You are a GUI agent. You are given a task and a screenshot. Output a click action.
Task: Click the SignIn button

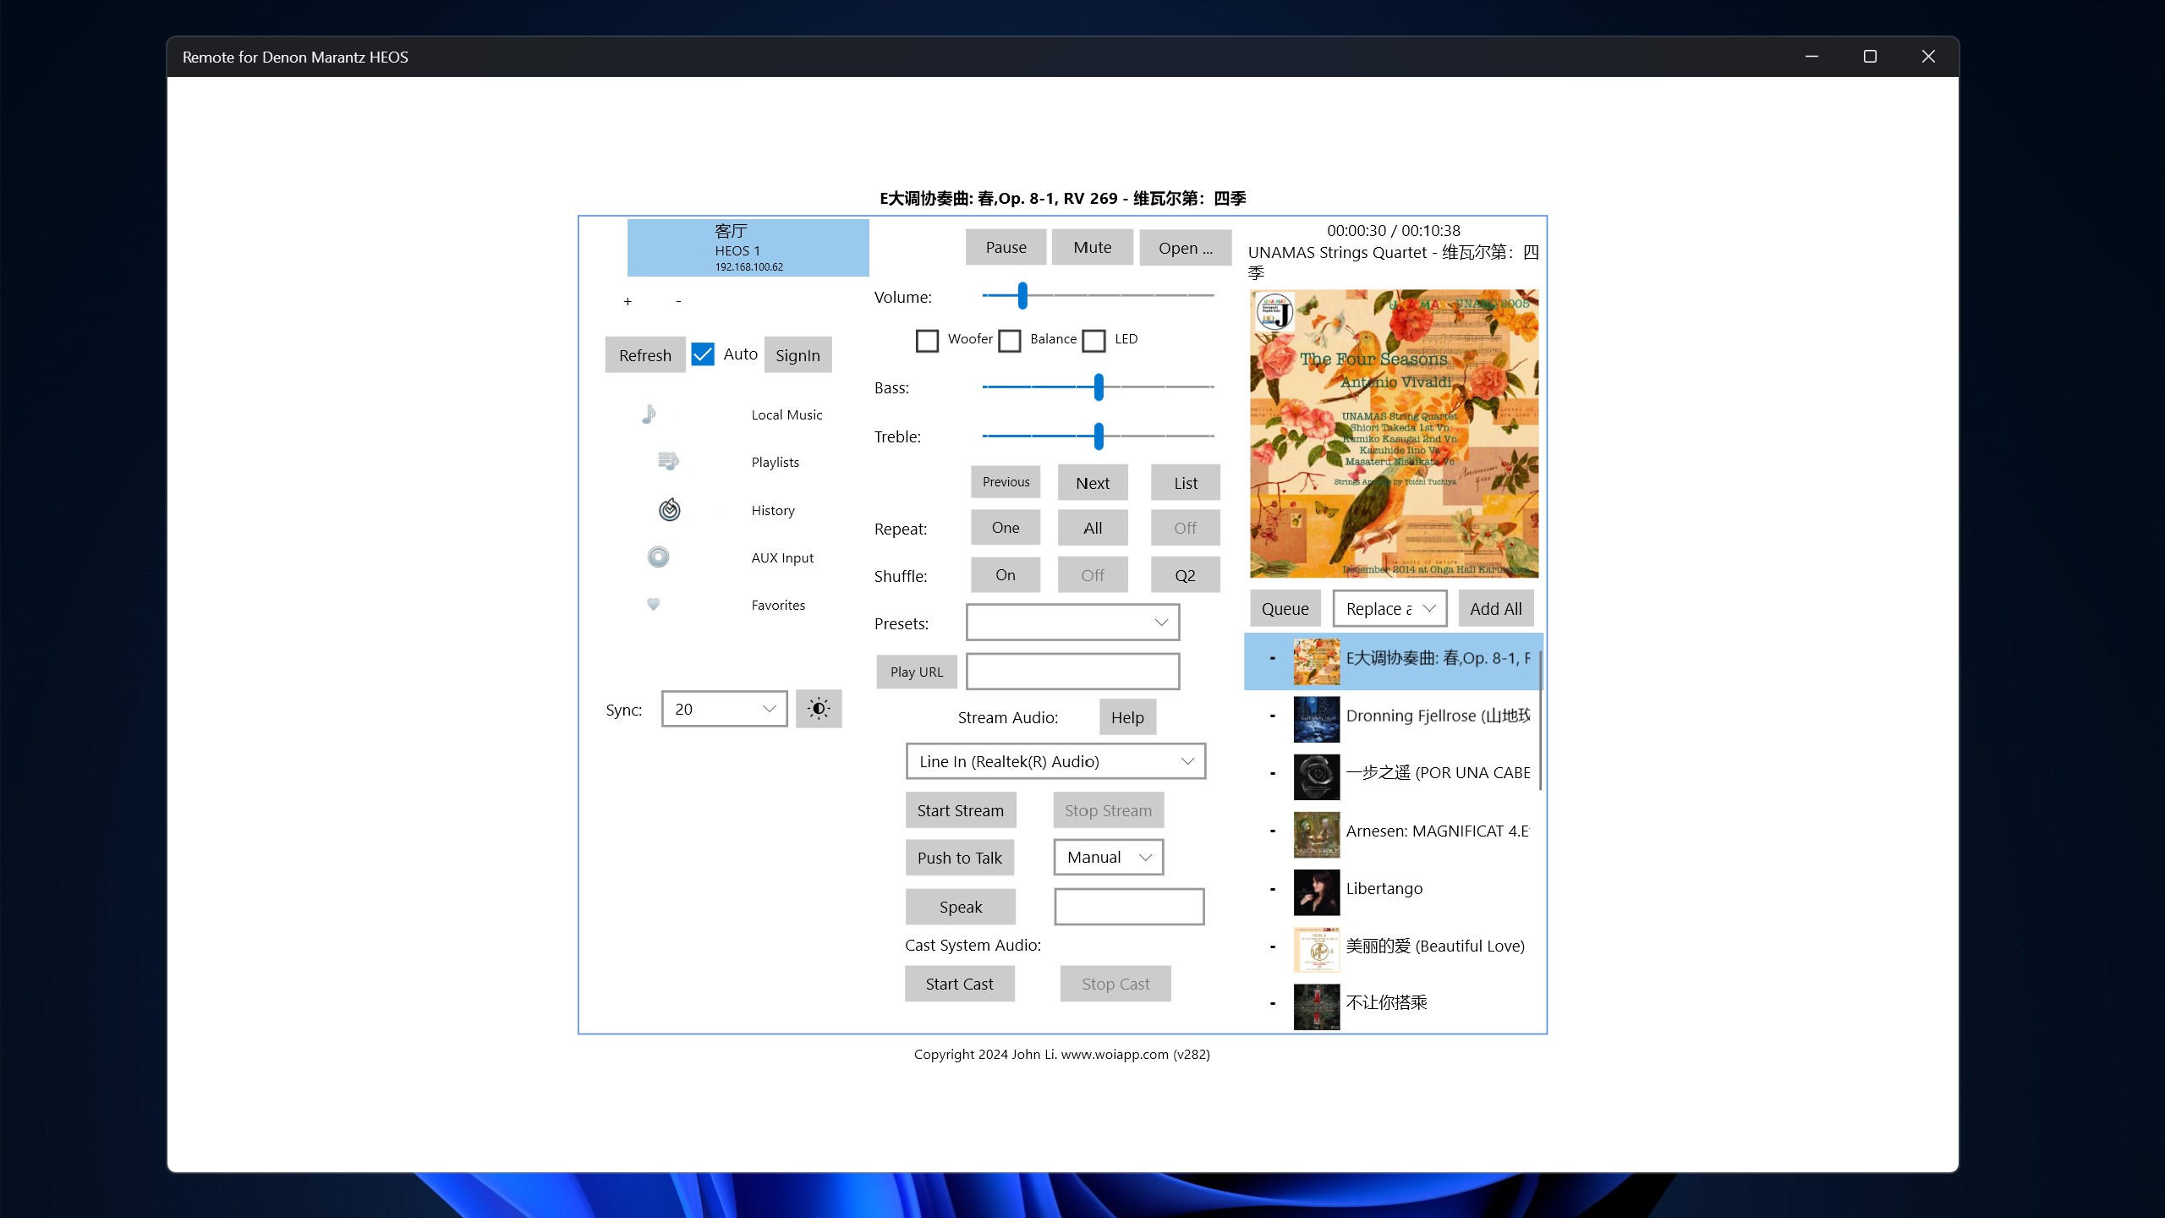(x=797, y=354)
